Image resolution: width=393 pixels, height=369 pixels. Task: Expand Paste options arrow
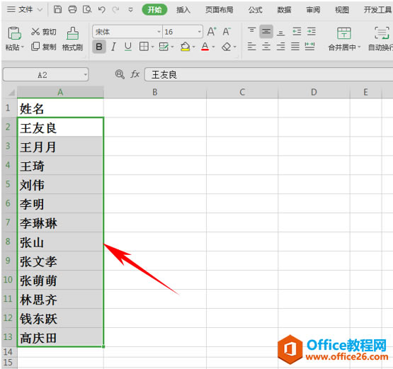point(23,47)
